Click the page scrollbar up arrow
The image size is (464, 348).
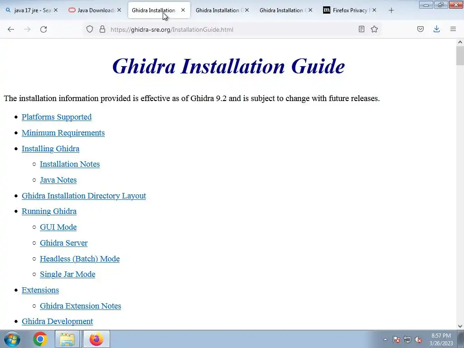coord(460,42)
